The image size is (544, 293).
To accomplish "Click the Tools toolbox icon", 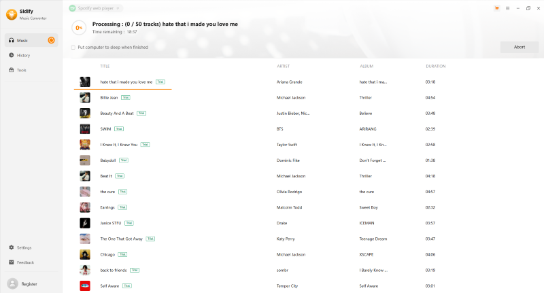I will coord(12,70).
